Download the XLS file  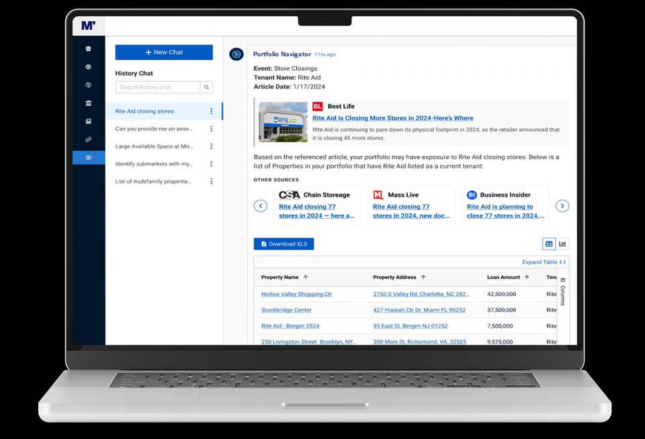pyautogui.click(x=284, y=244)
